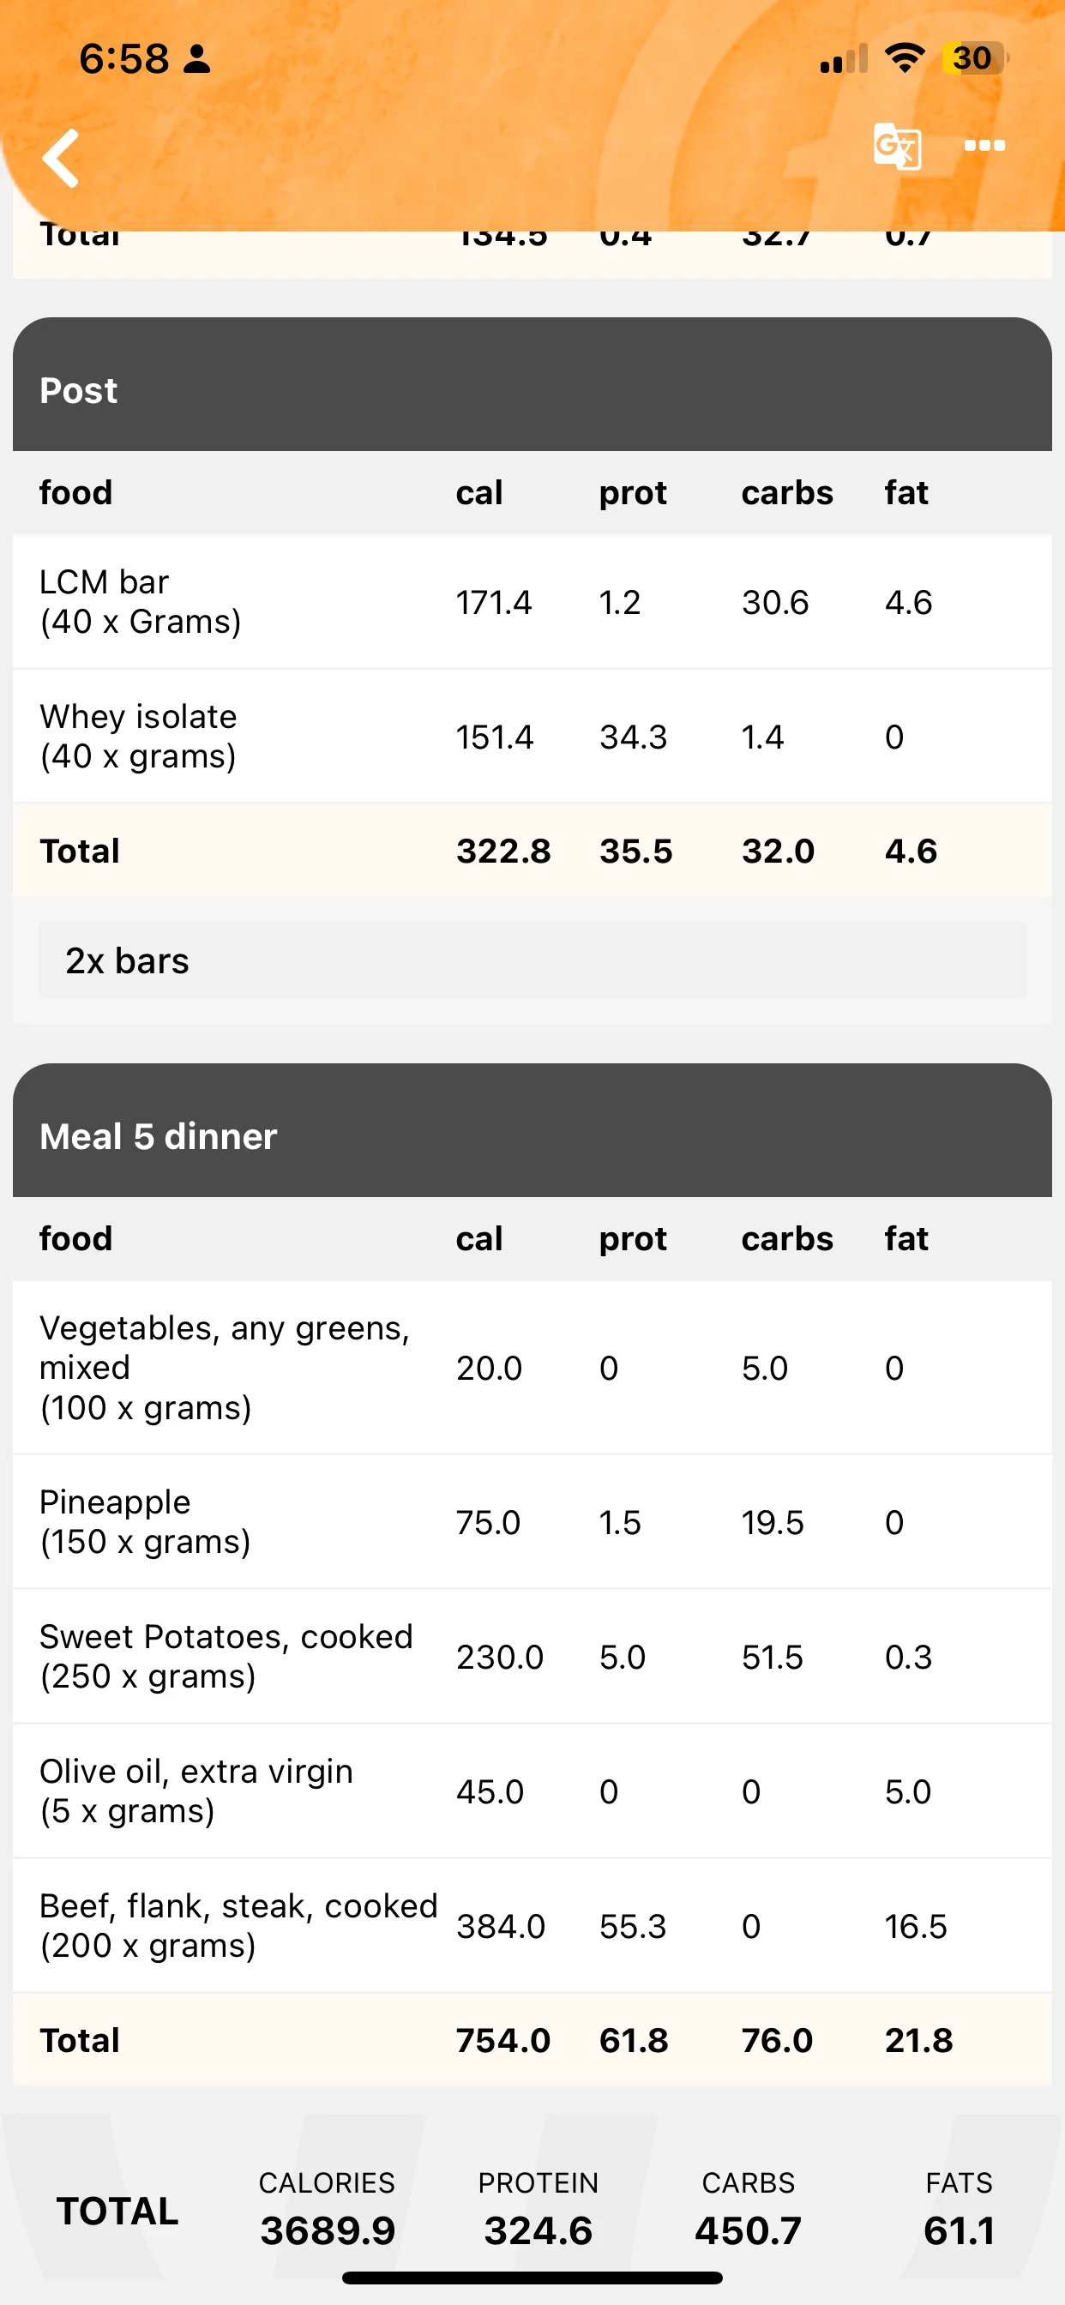Select the Olive oil, extra virgin row
The image size is (1065, 2305).
[532, 1791]
